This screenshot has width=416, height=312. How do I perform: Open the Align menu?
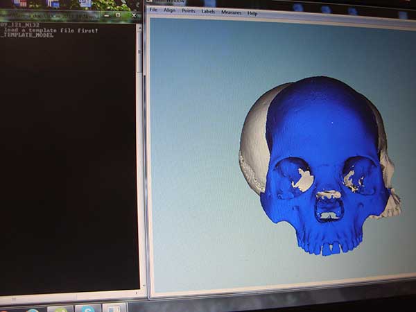[x=169, y=11]
